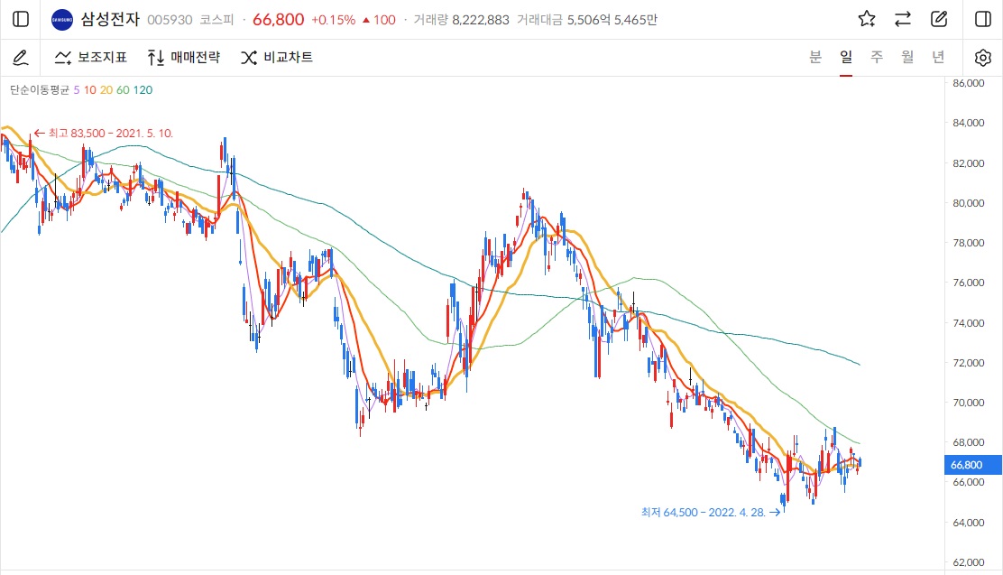Switch to 주 weekly interval

[877, 57]
